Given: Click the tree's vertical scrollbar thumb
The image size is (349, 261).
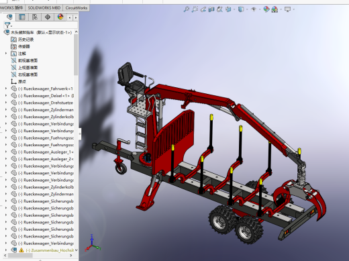Looking at the screenshot, I should coord(76,55).
